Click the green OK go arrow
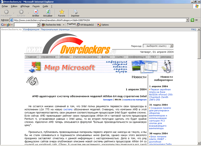The height and width of the screenshot is (146, 201). 192,20
